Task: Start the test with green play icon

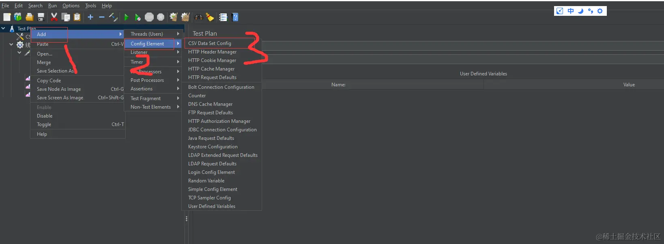Action: (127, 17)
